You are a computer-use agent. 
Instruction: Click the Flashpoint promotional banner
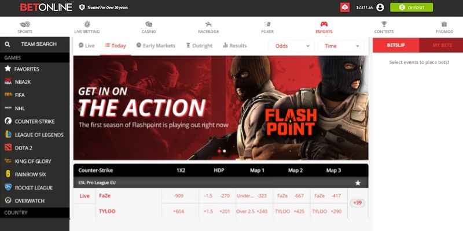221,108
